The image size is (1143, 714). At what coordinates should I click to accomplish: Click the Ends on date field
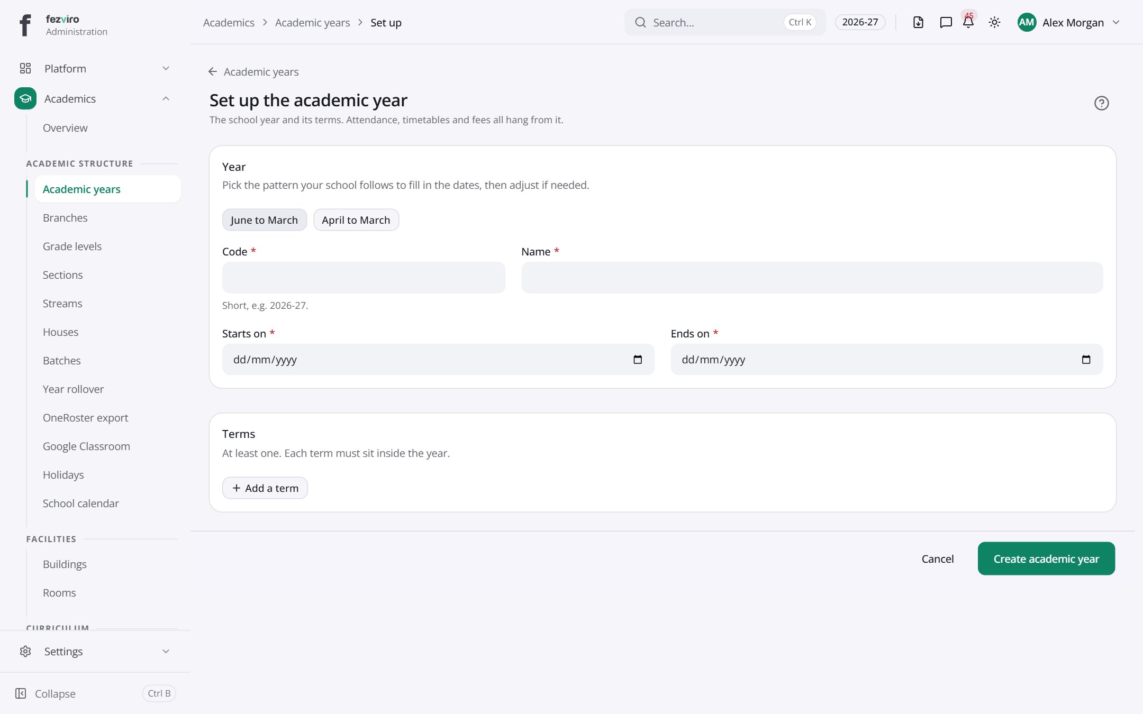[887, 360]
